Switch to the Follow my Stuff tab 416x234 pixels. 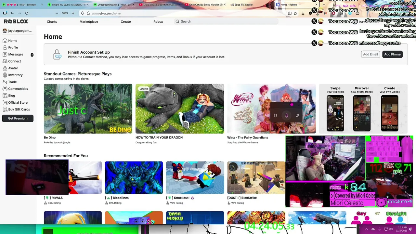(x=68, y=5)
